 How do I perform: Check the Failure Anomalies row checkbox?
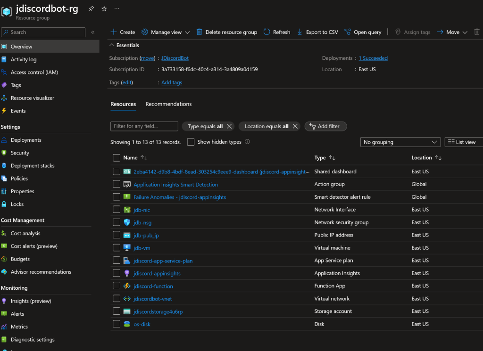tap(117, 197)
